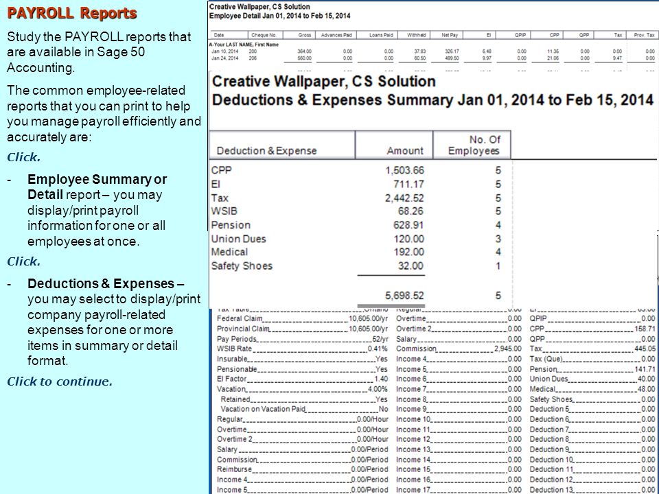Screen dimensions: 659x494
Task: Click the 'Pay Periods' value '52/yr'
Action: 378,339
